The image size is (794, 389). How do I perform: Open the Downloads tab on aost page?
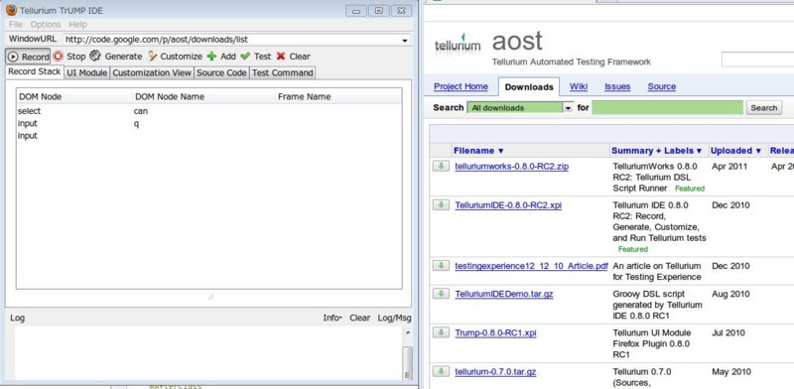[x=529, y=87]
